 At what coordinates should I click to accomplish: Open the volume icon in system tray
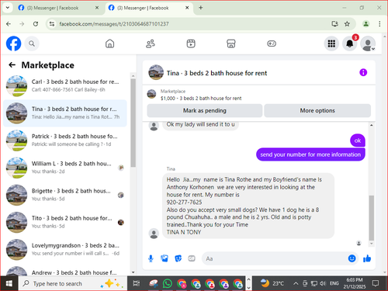(x=323, y=284)
